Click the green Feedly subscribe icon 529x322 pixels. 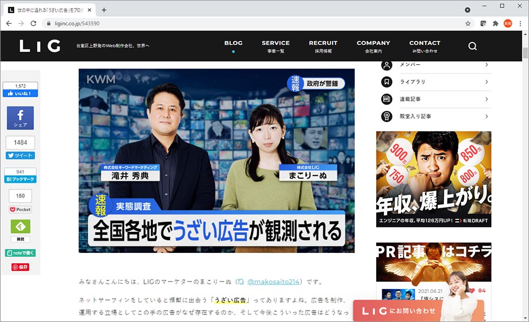tap(21, 226)
